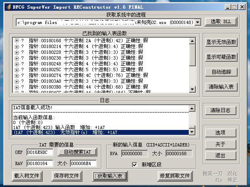Select the row text 指针:00180168 十六进制:2A
The image size is (250, 187).
tap(88, 41)
